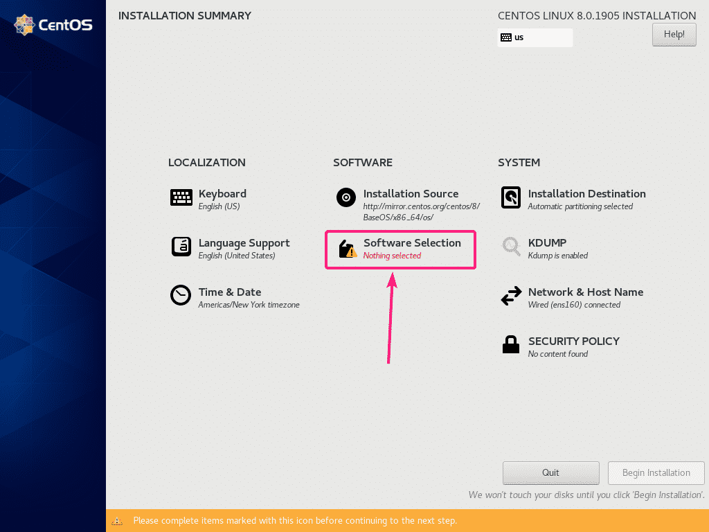
Task: Click 'We won't touch your disks' note
Action: (586, 495)
